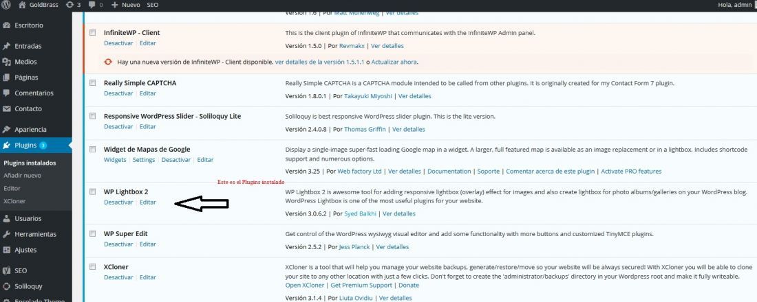Click the Páginas pages icon

coord(7,78)
